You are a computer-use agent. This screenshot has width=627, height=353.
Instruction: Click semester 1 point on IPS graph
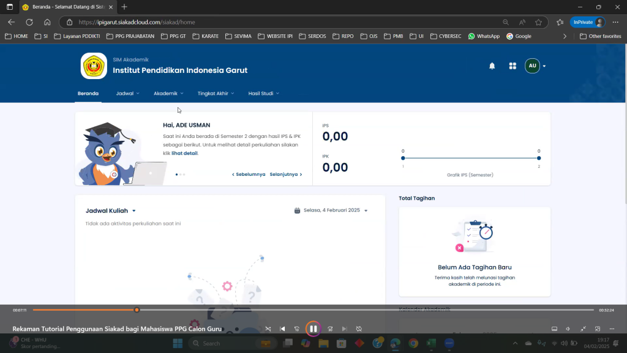pos(403,158)
